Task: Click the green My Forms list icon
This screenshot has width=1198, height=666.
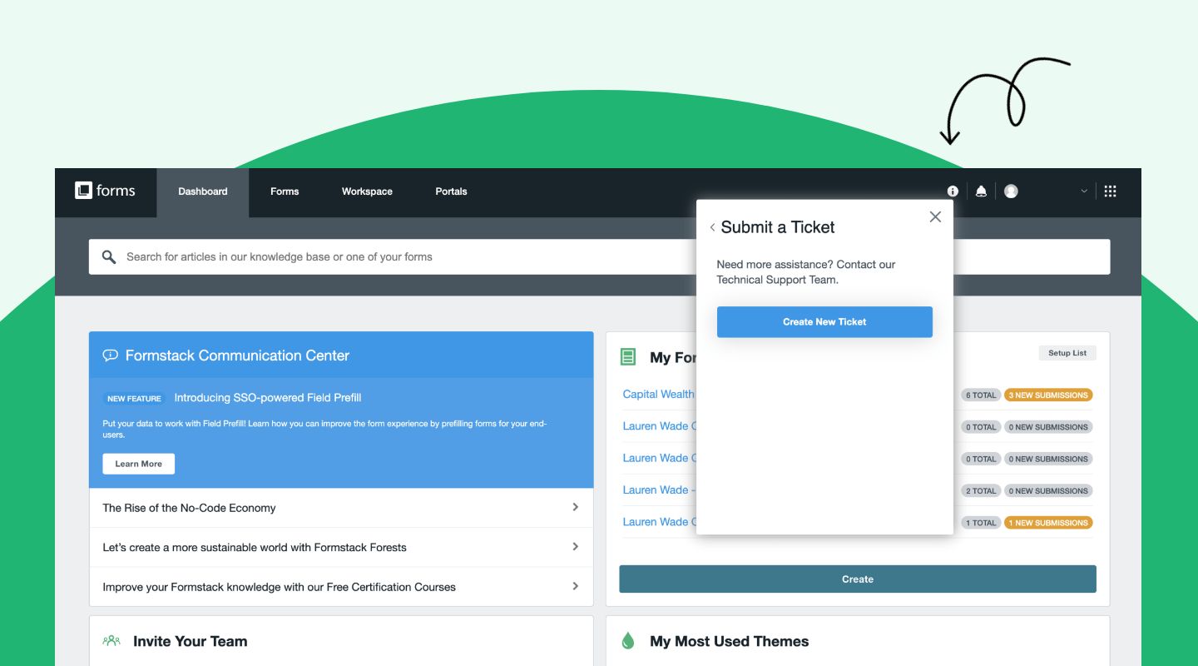Action: click(627, 355)
